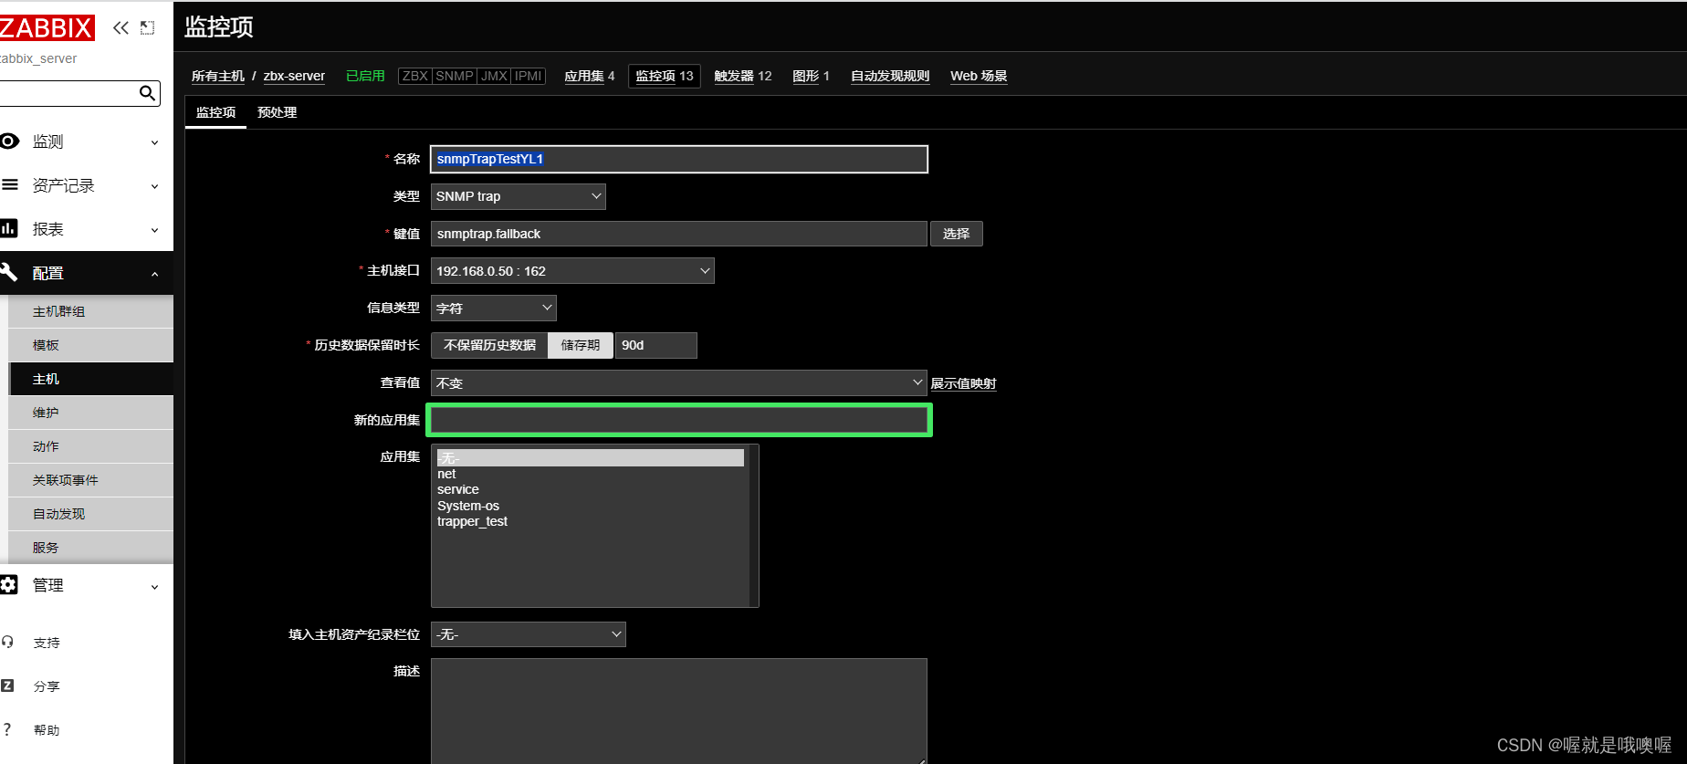Click the list icon for 资产记录
1687x764 pixels.
point(9,184)
